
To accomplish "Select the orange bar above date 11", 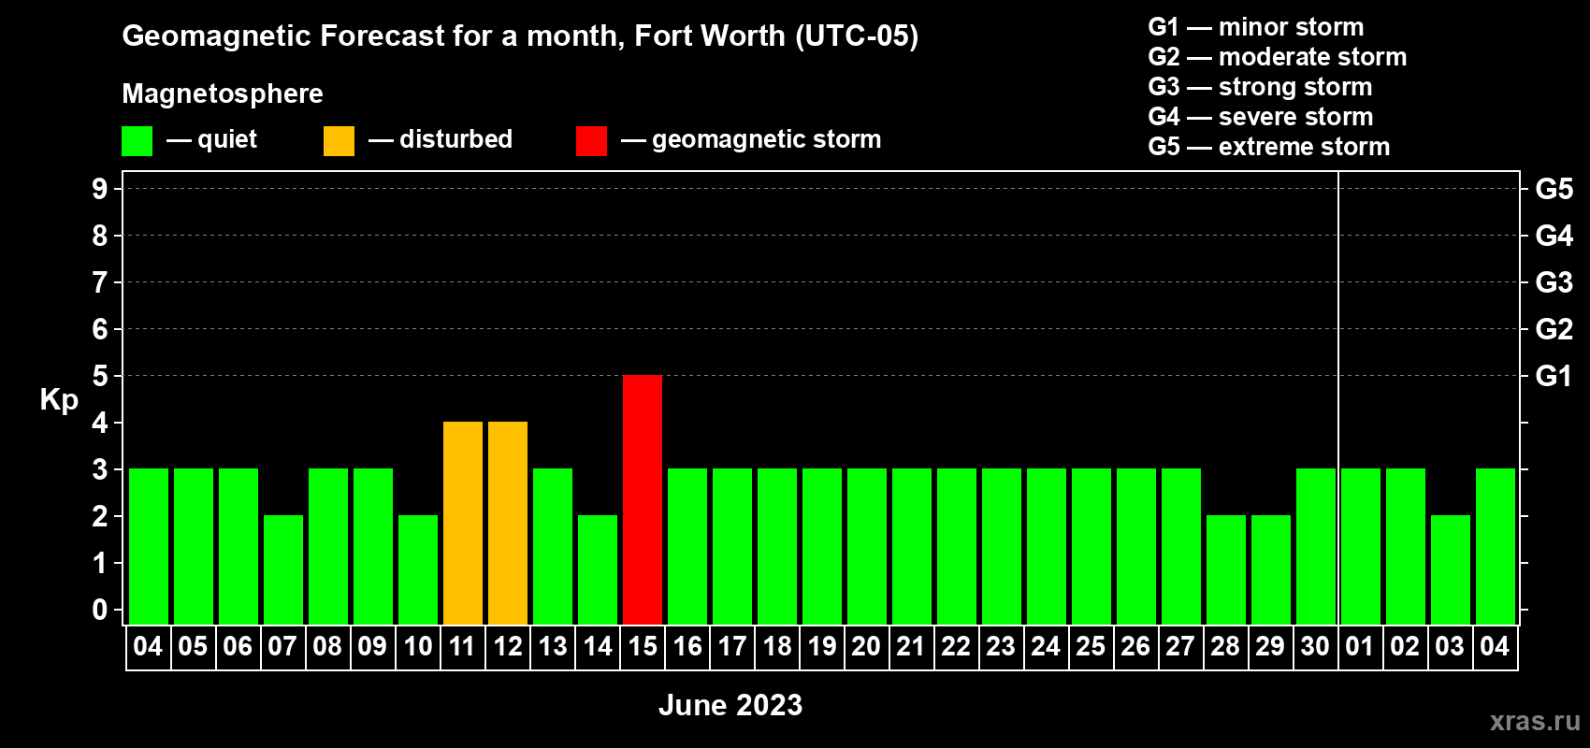I will point(463,524).
